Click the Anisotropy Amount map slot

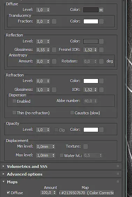[x=54, y=61]
